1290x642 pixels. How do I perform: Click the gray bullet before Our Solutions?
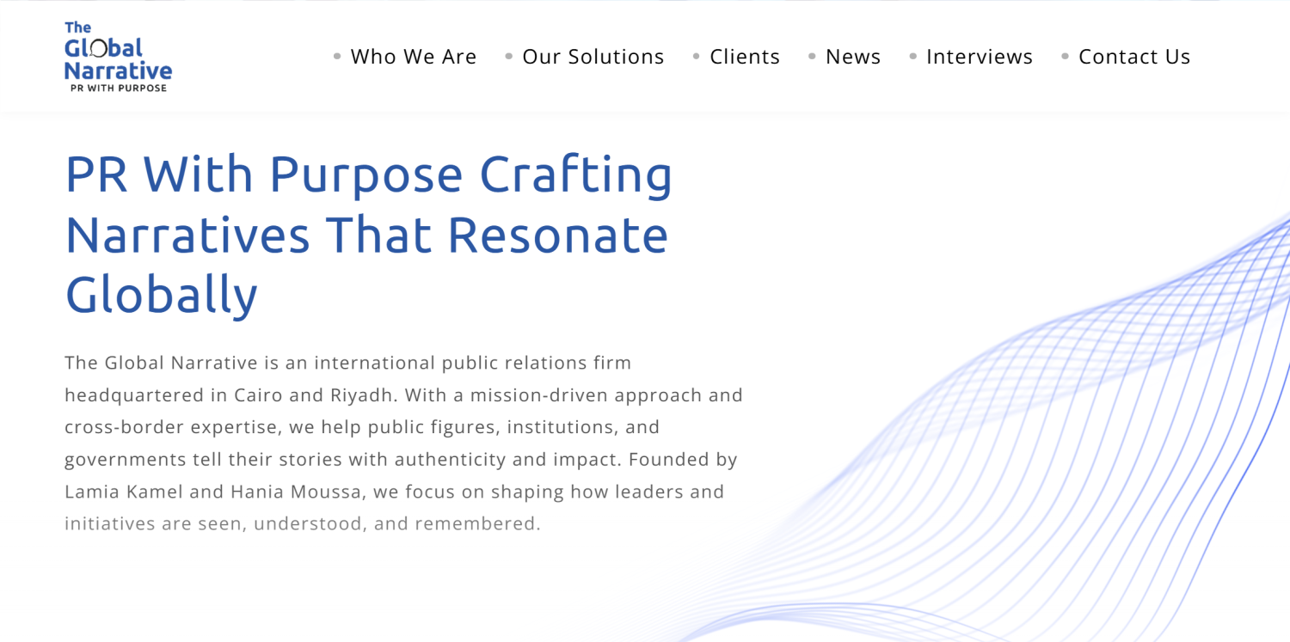tap(509, 57)
